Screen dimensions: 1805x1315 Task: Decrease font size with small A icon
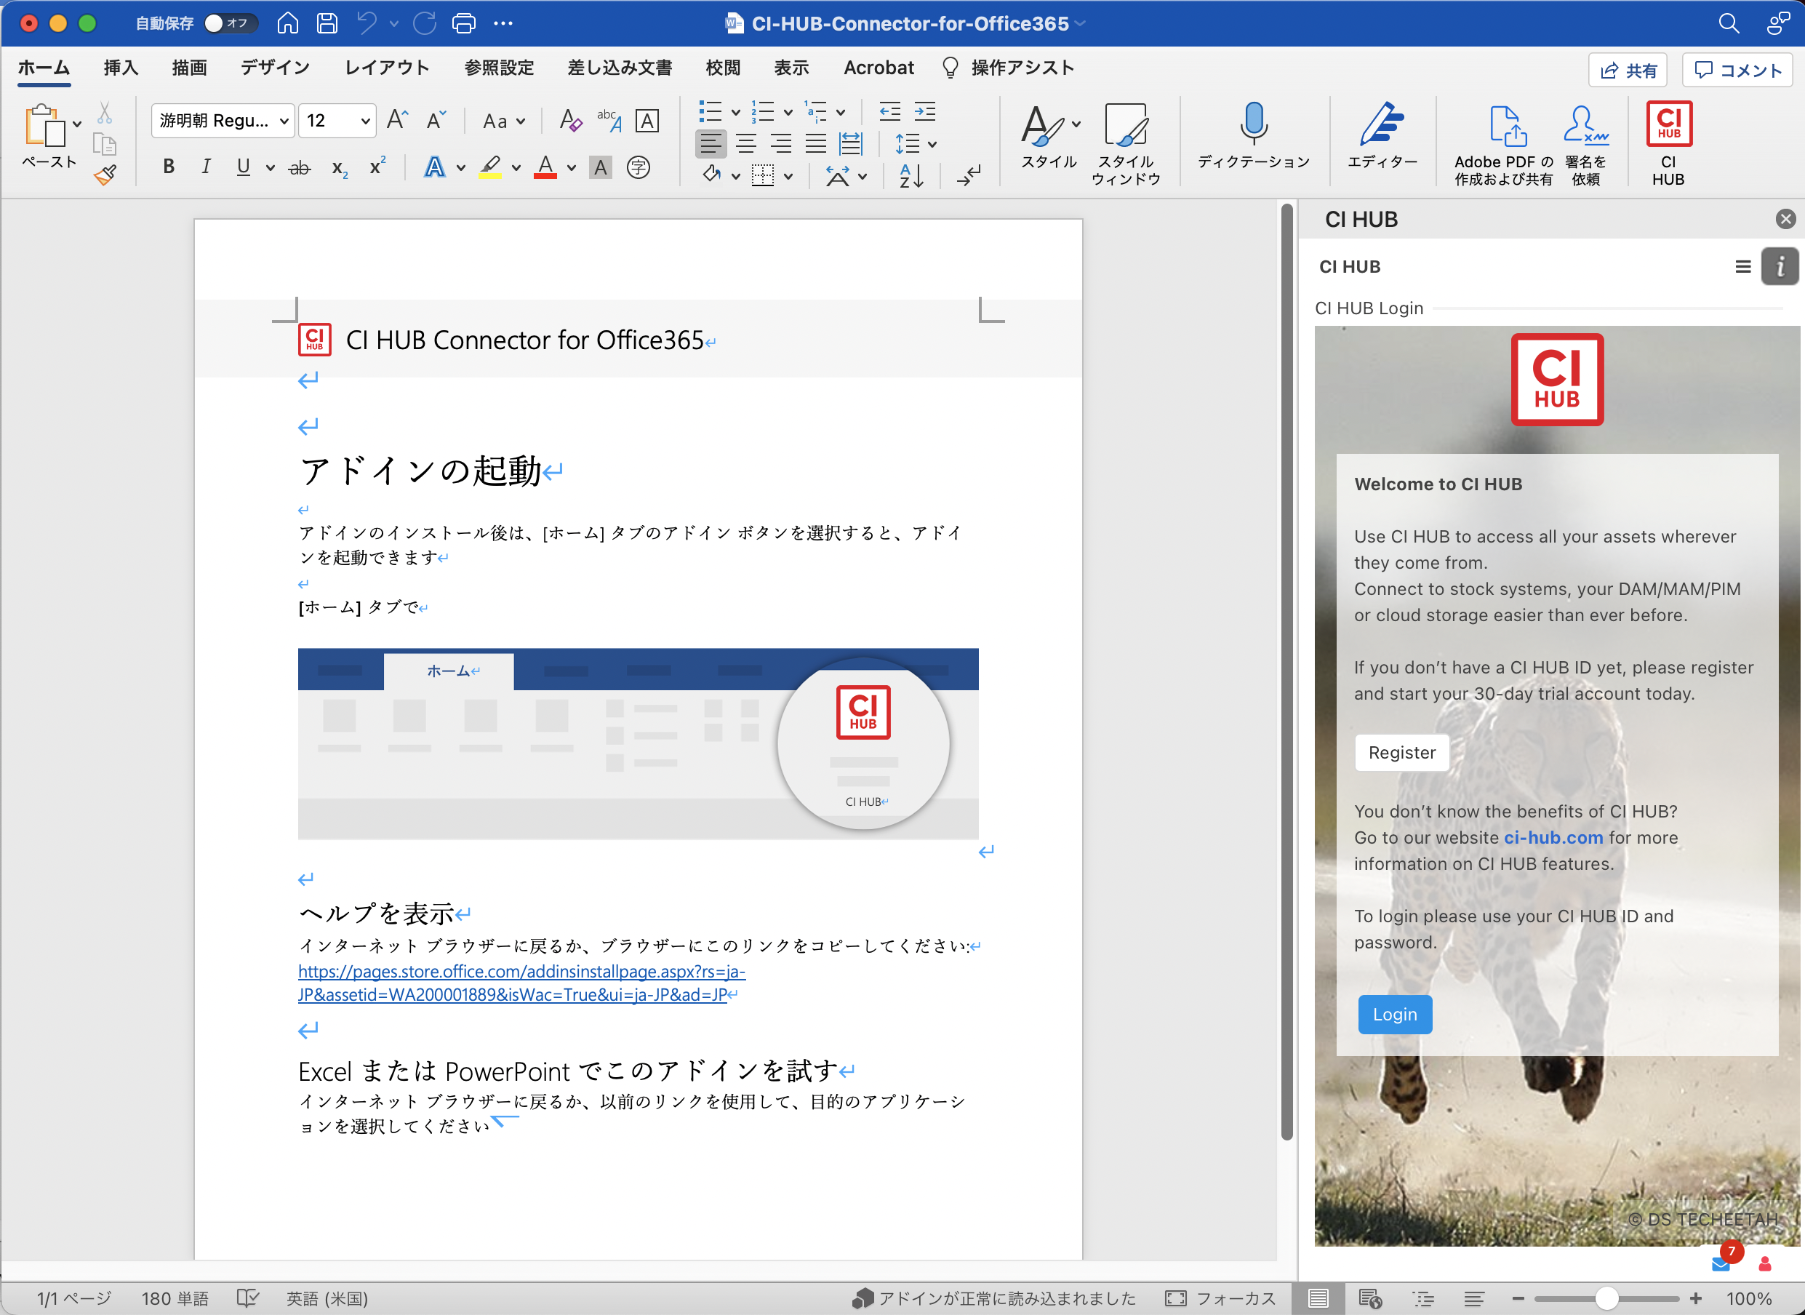coord(436,120)
